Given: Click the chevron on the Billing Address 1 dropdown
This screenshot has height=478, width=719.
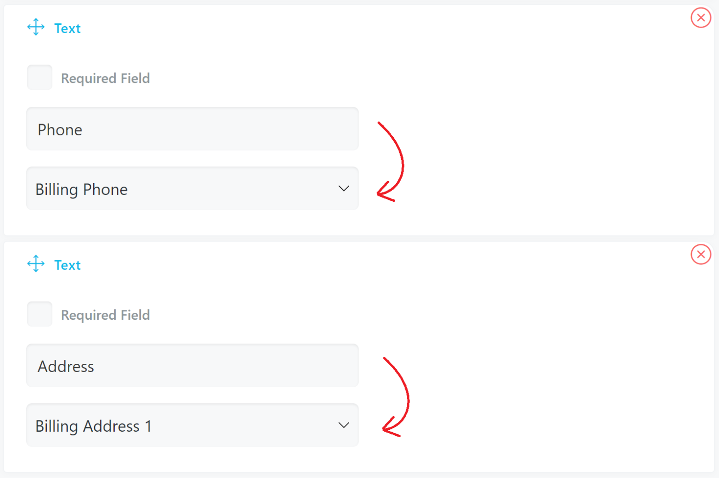Looking at the screenshot, I should [x=344, y=426].
